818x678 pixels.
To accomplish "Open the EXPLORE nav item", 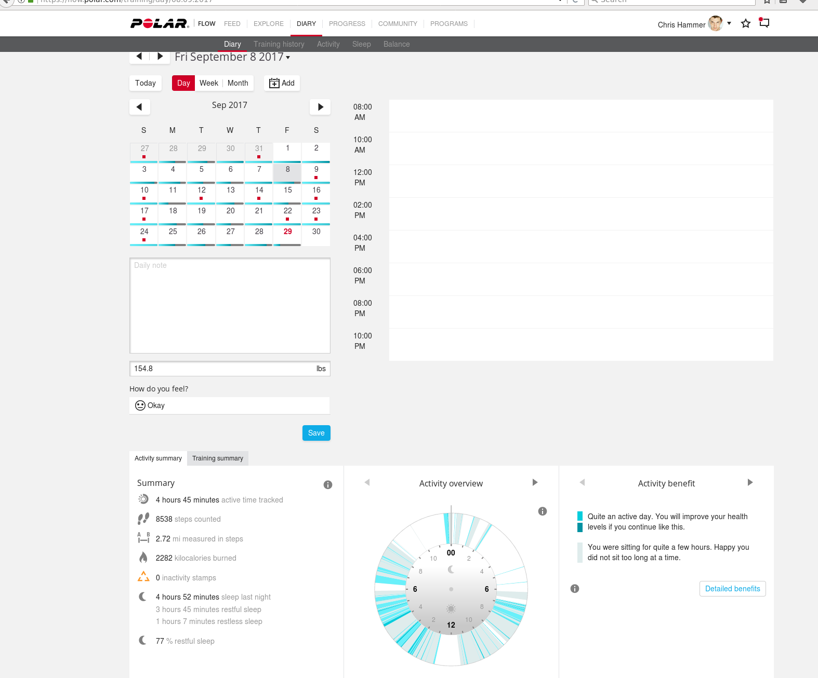I will click(x=269, y=24).
